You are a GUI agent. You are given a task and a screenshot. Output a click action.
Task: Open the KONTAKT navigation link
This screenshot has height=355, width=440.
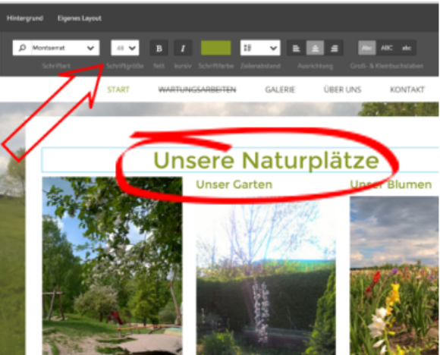(407, 90)
